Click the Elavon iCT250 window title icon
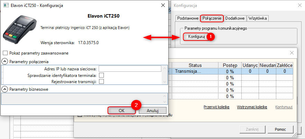 click(x=6, y=6)
